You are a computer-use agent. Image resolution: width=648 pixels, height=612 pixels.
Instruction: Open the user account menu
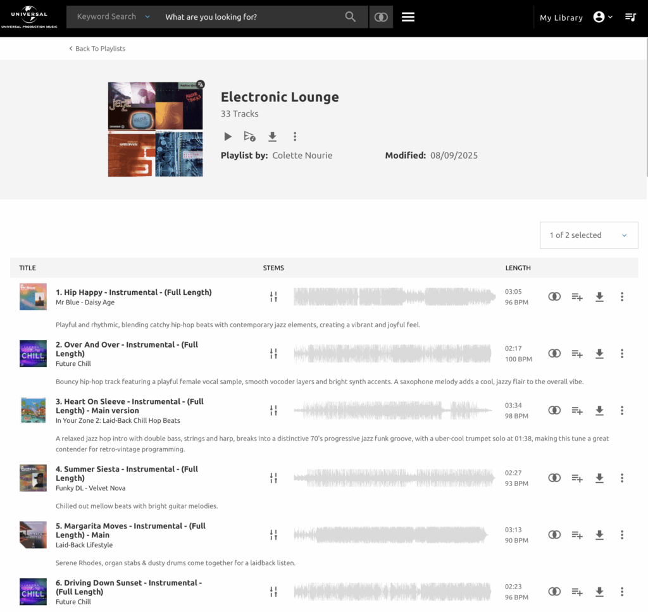602,17
